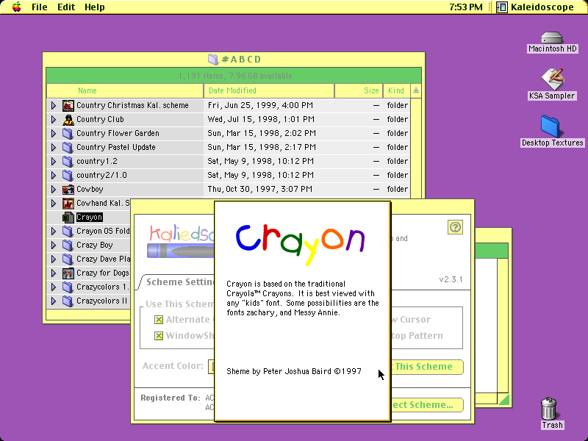Sort the list by Date Modified column
588x441 pixels.
click(x=269, y=90)
